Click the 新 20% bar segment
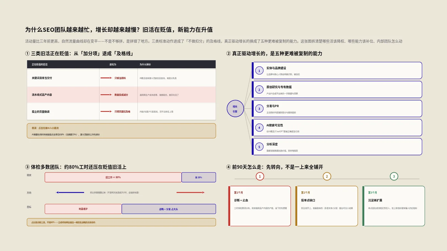Viewport: 447px width, 251px height. [199, 177]
